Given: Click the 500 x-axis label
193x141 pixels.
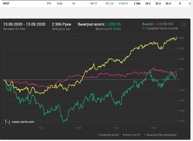Looking at the screenshot, I should coord(41,128).
